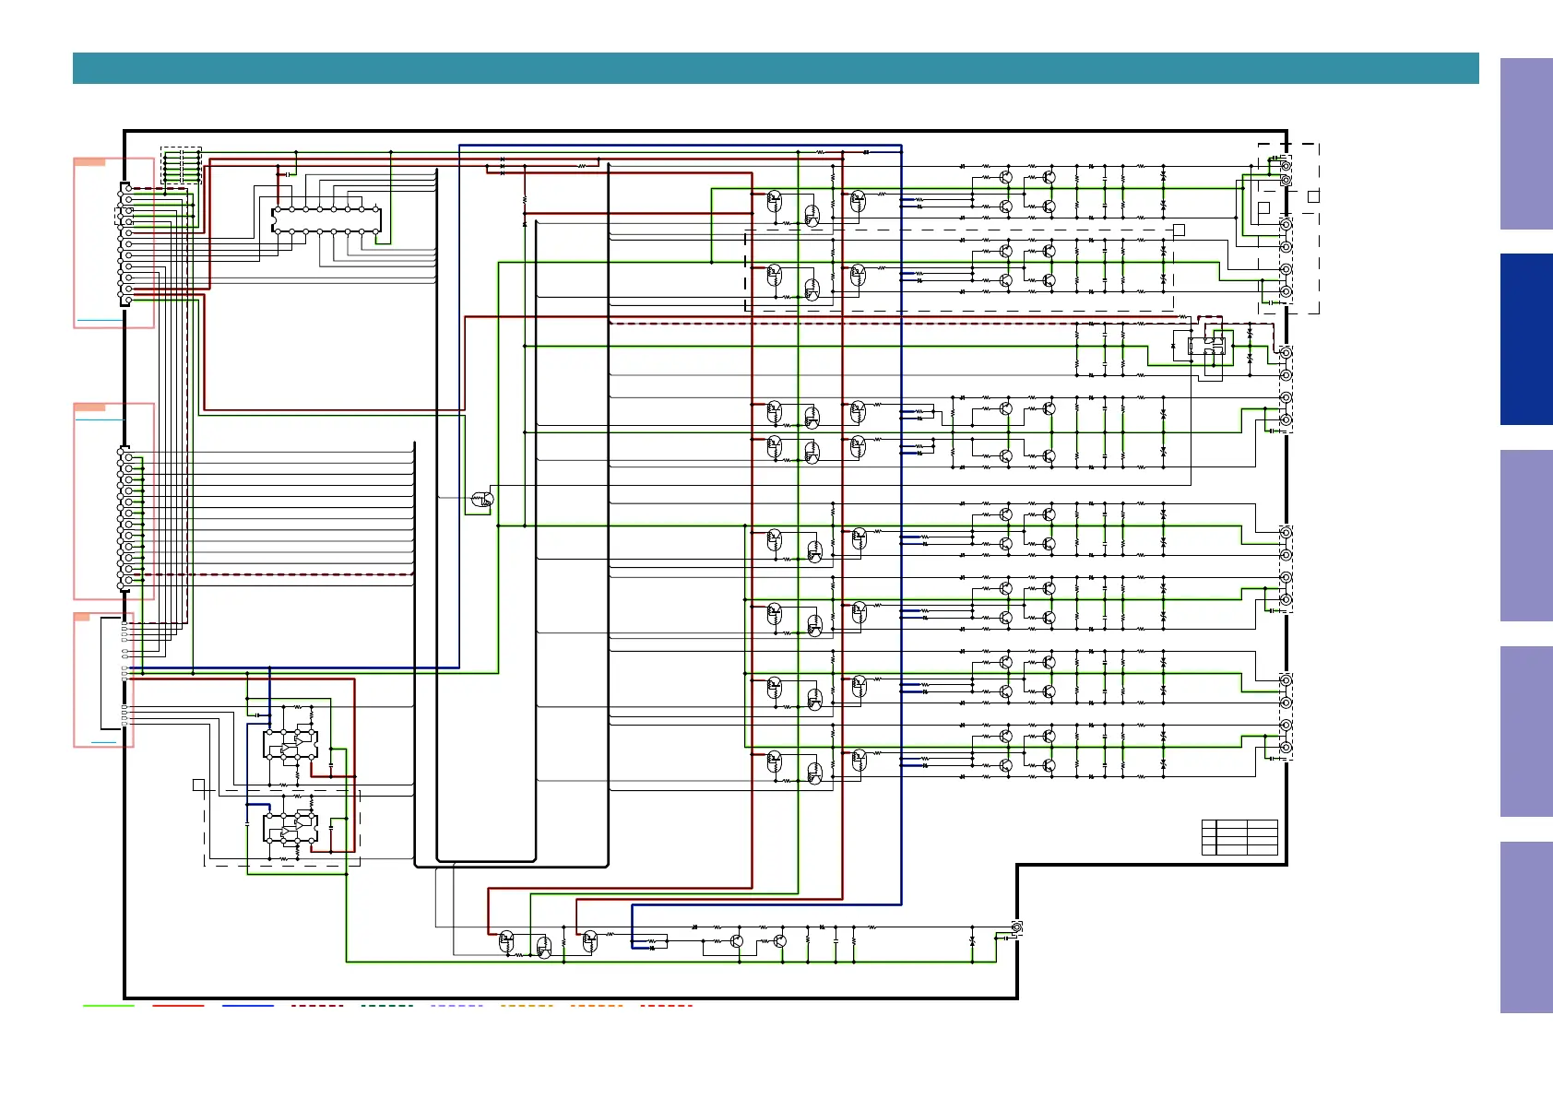Click the teal header bar
Screen dimensions: 1553x1098
click(775, 68)
